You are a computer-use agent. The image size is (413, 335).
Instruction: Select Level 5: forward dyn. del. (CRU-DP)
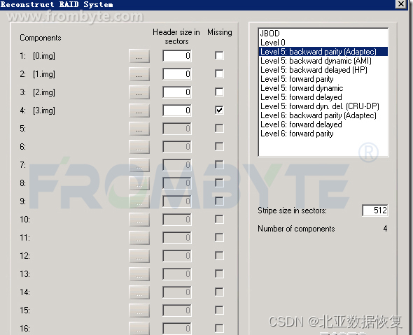pos(323,106)
